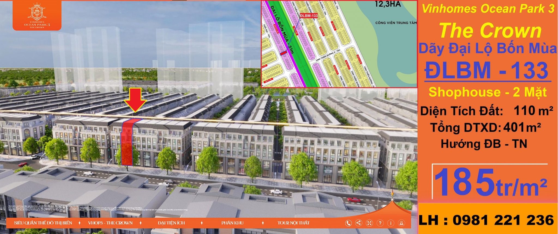
Task: Click 'Diện Tích Đất: 110 m²' text
Action: [487, 111]
